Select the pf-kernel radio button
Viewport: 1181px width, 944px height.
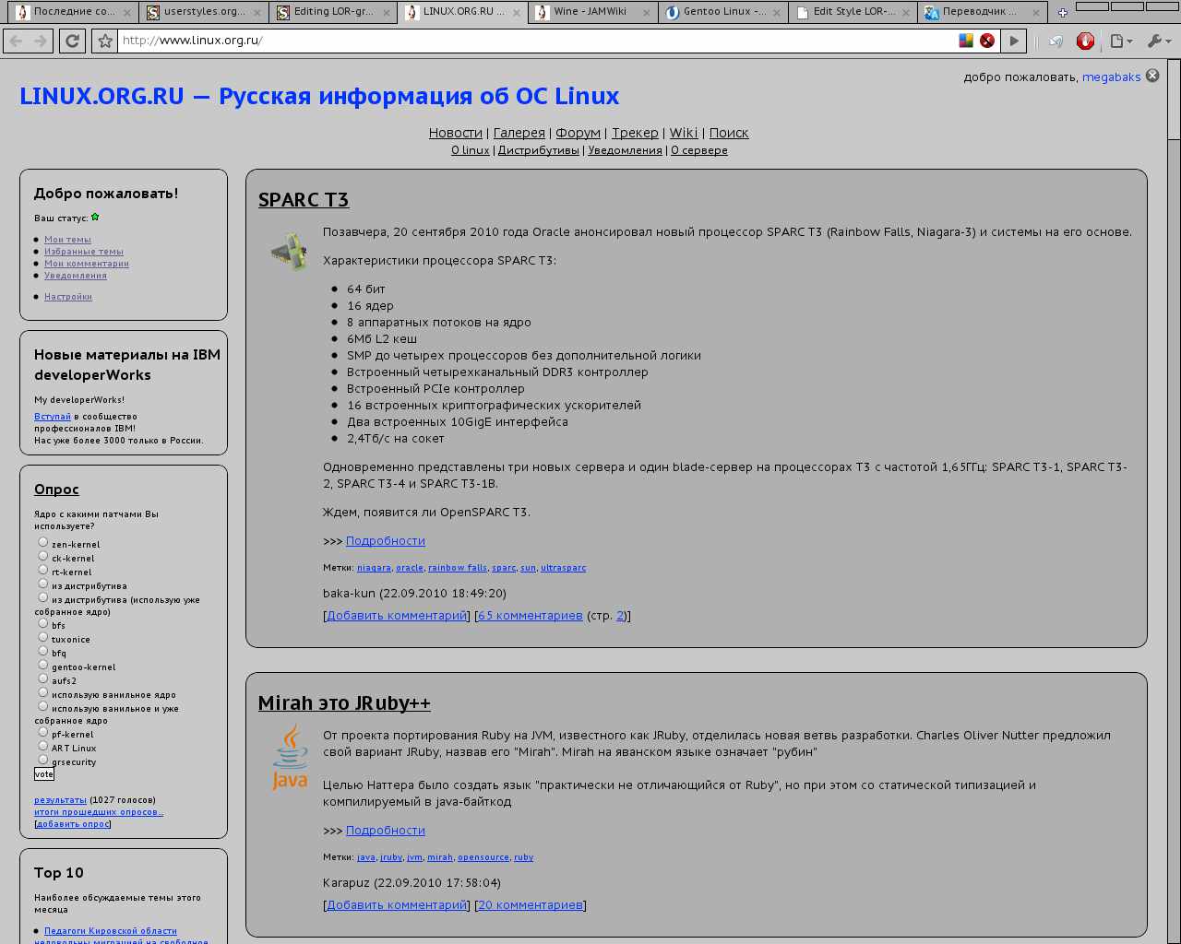[42, 732]
